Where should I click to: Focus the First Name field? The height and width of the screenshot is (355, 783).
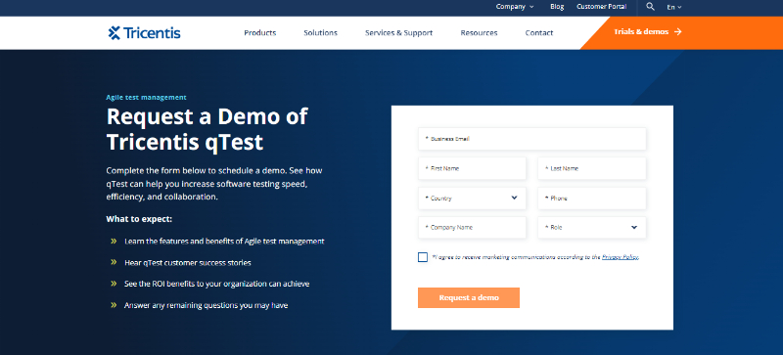pyautogui.click(x=472, y=168)
